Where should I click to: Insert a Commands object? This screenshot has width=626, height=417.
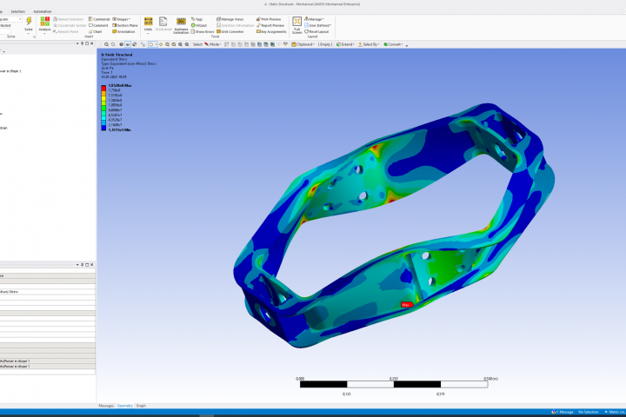(99, 19)
